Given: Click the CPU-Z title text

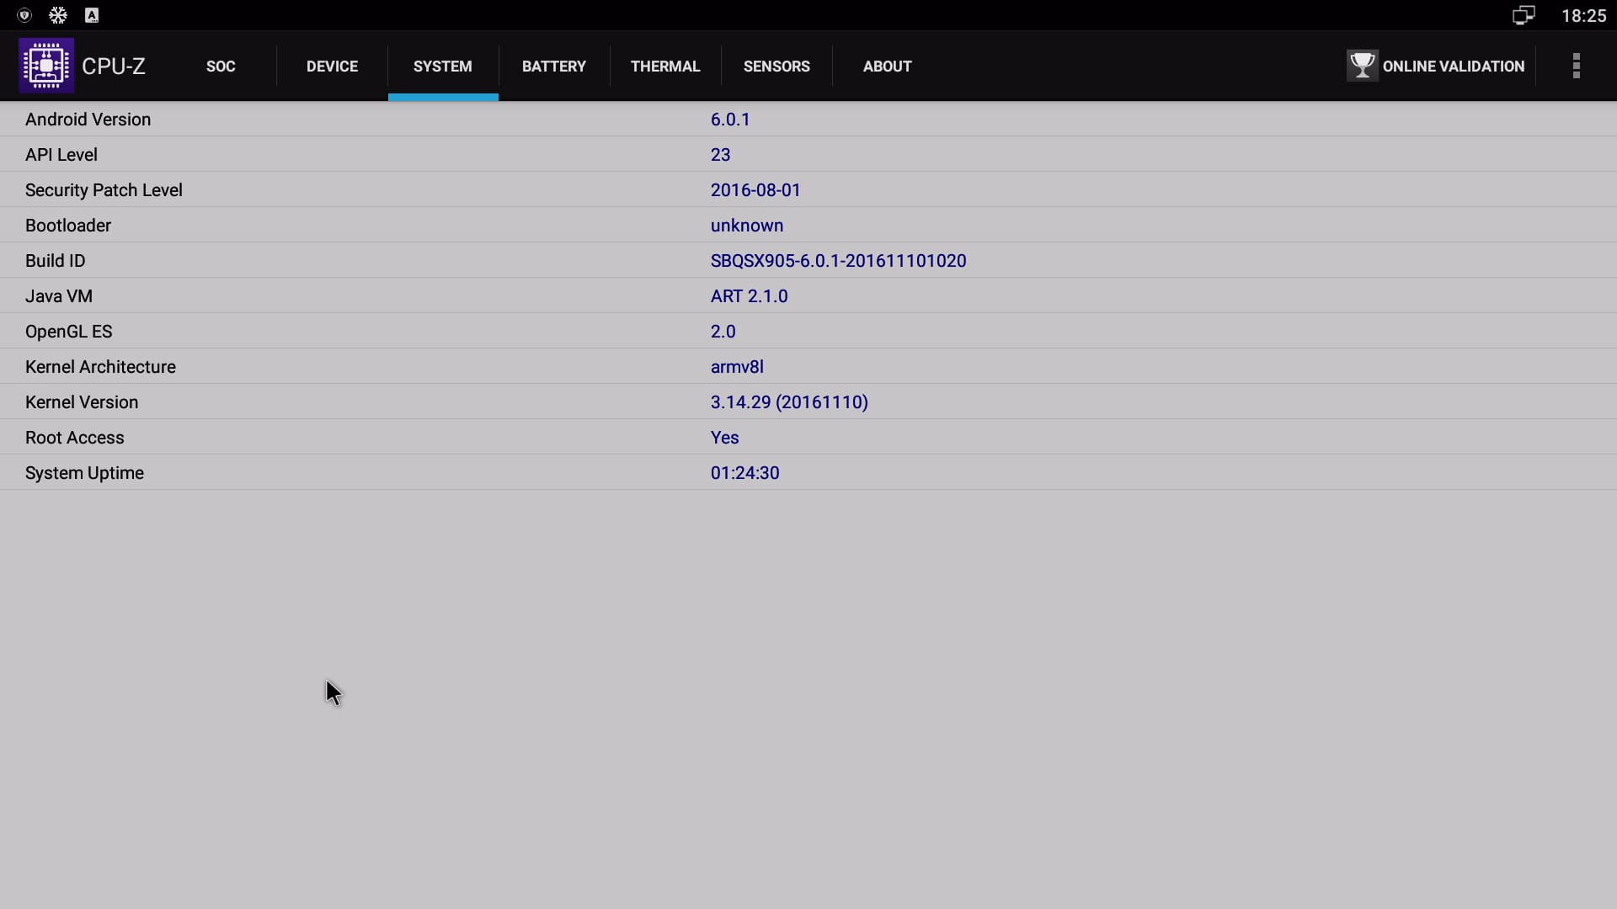Looking at the screenshot, I should click(x=114, y=66).
